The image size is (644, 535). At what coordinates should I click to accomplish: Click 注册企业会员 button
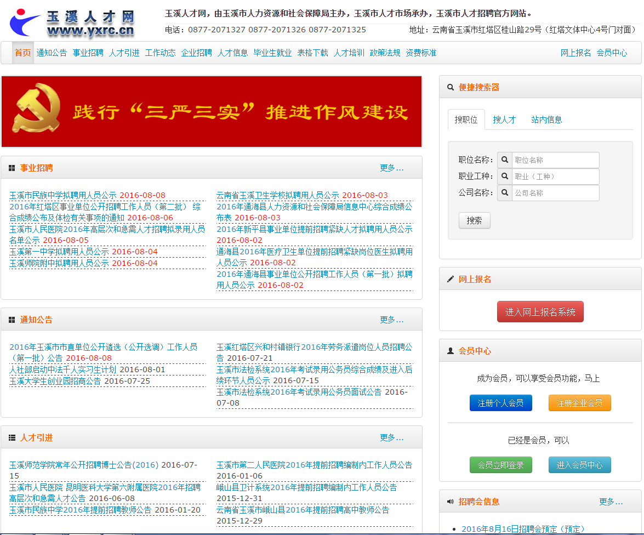pos(579,403)
